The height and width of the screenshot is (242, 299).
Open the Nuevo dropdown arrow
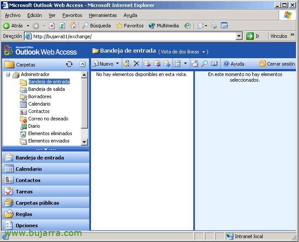117,63
